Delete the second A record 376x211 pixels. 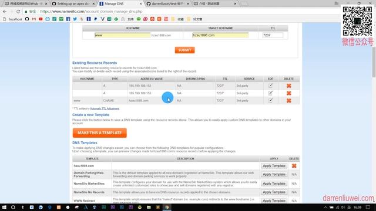pos(288,93)
